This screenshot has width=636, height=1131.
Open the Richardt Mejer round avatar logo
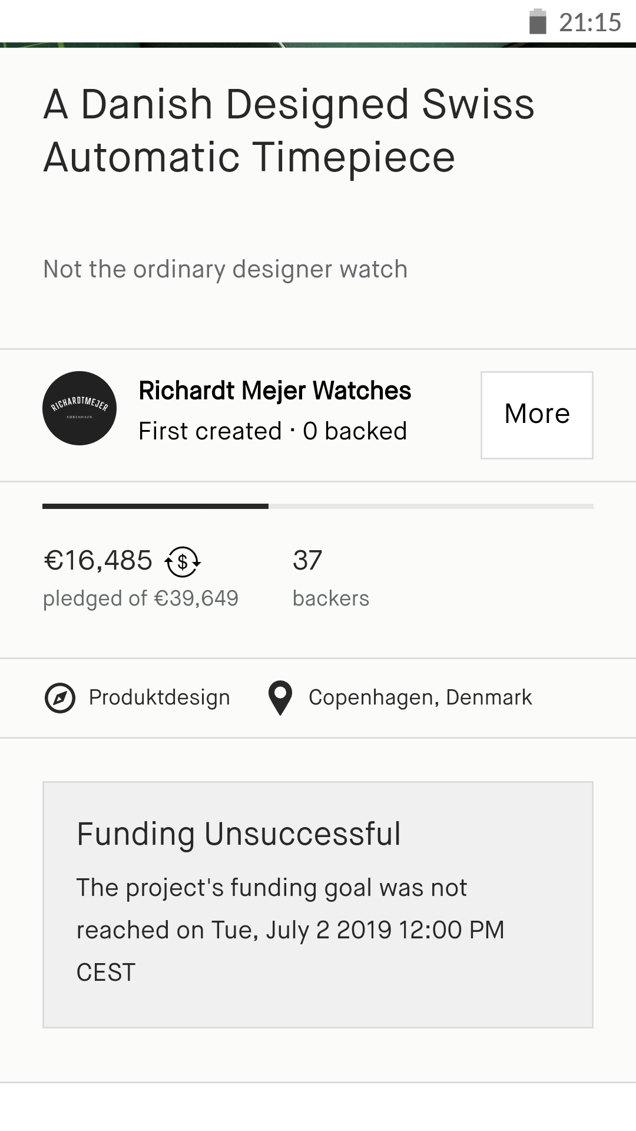79,408
